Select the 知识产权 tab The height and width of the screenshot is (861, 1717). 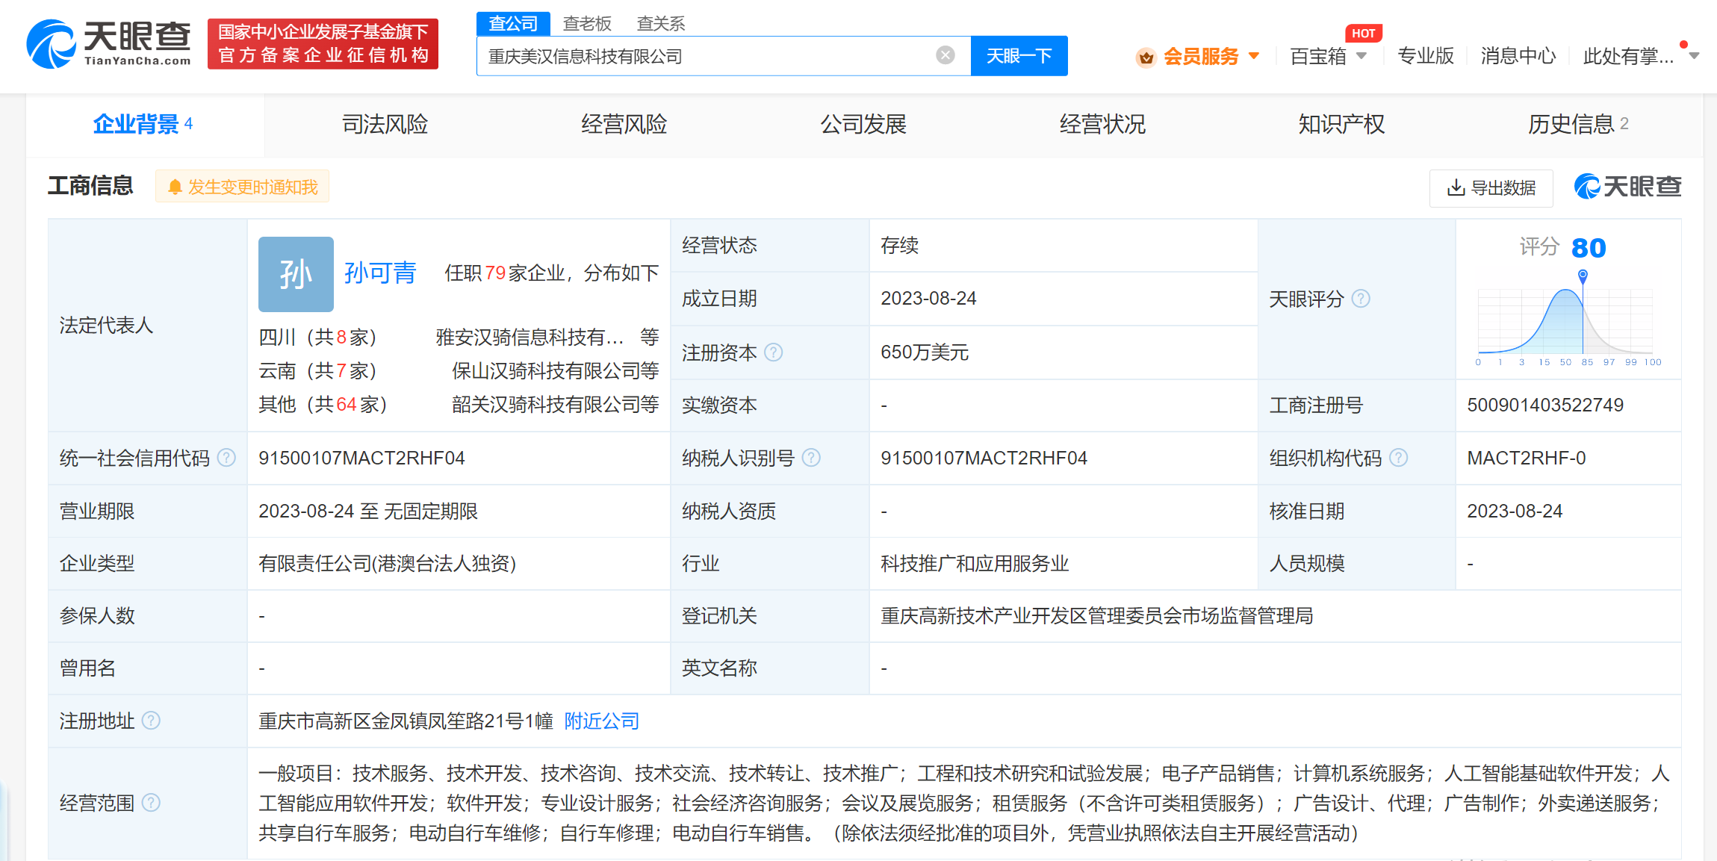pos(1341,124)
